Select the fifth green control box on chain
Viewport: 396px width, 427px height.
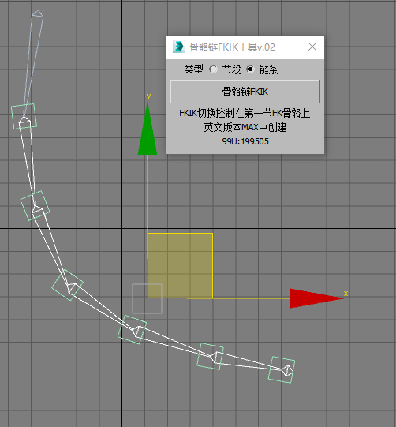[211, 356]
